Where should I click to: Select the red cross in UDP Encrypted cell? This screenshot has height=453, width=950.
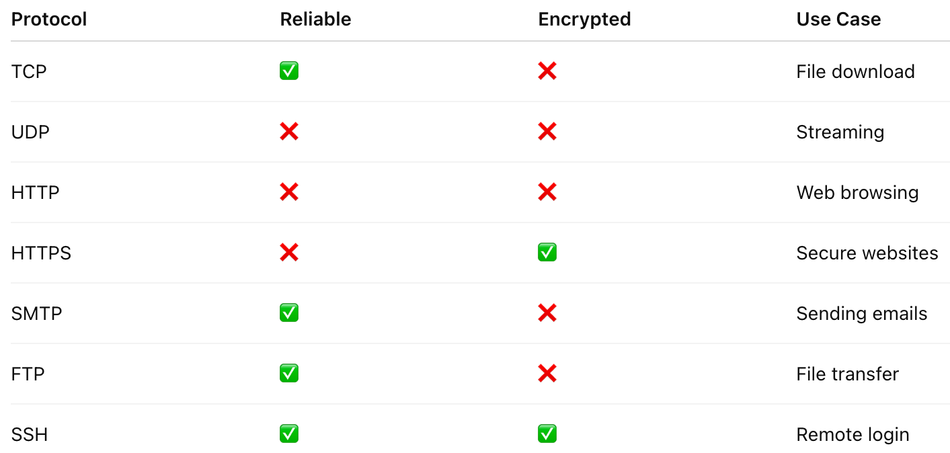pyautogui.click(x=547, y=132)
